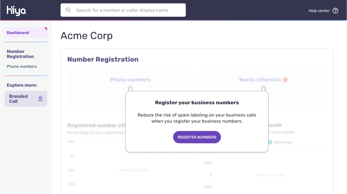The width and height of the screenshot is (347, 194).
Task: Select the Phone numbers sidebar entry
Action: pos(22,66)
